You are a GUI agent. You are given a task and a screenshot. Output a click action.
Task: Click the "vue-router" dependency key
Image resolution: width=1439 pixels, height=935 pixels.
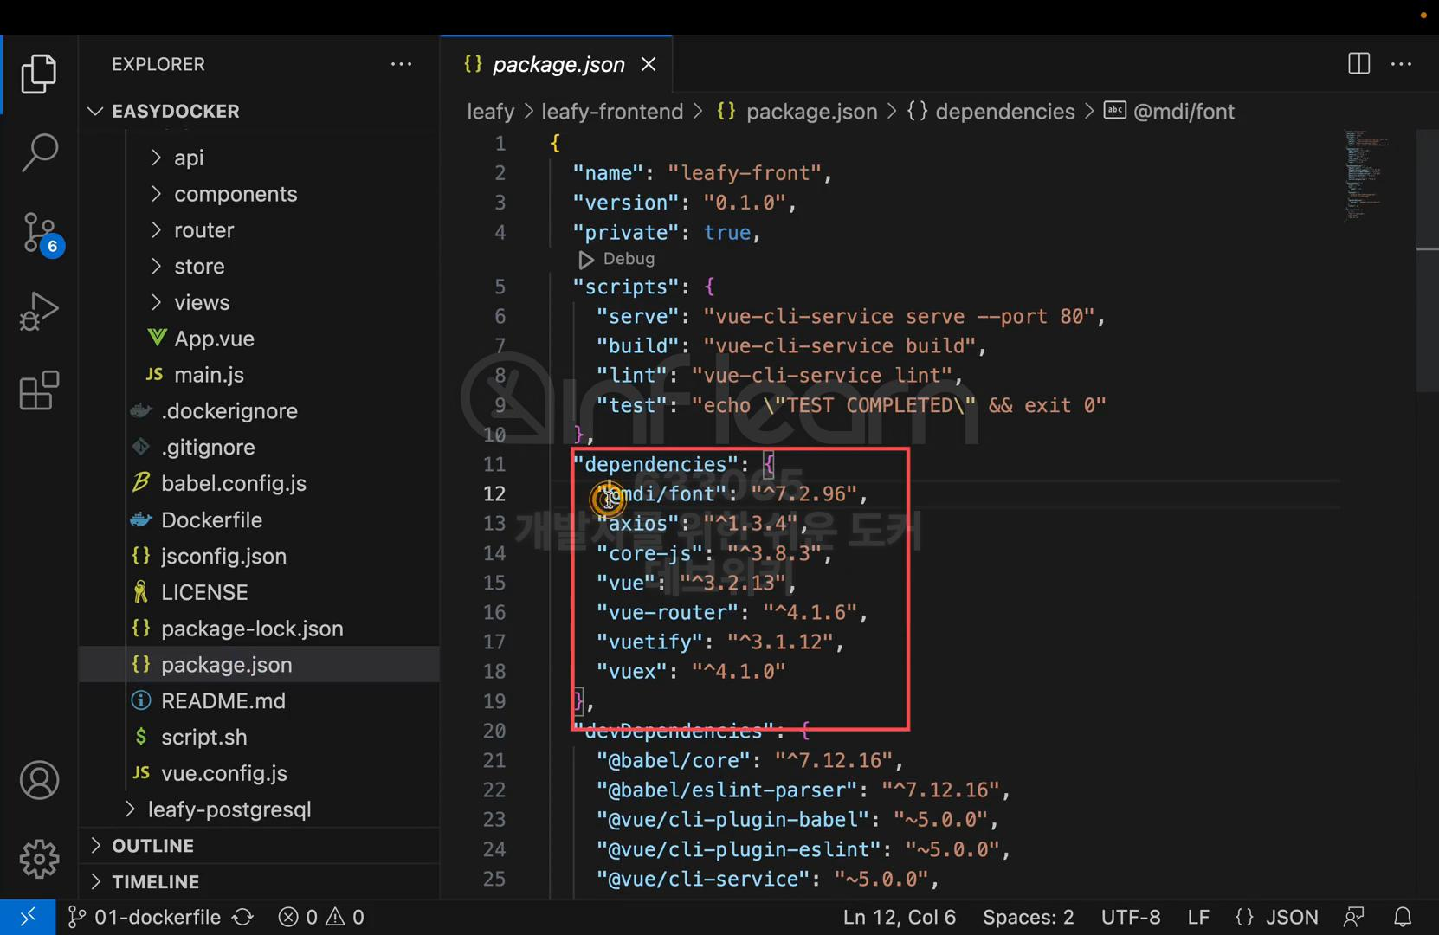pos(667,613)
